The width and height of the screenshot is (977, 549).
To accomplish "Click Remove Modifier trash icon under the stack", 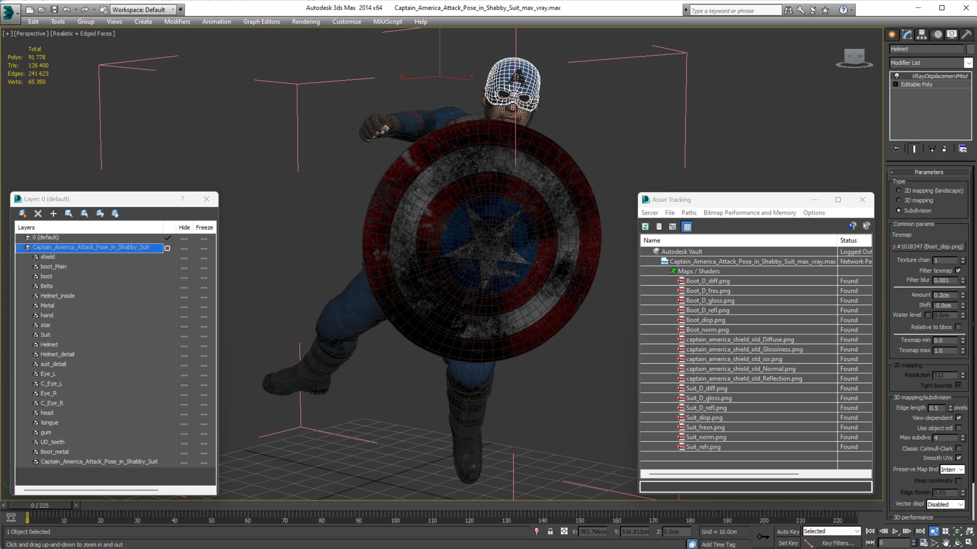I will (944, 149).
